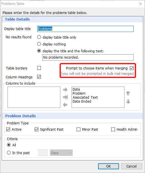Open the Days period dropdown
145x173 pixels.
click(61, 153)
